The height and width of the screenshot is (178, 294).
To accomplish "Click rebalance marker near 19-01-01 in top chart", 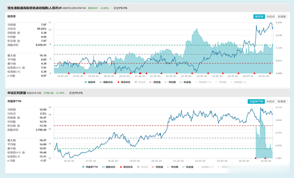I will pyautogui.click(x=84, y=73).
